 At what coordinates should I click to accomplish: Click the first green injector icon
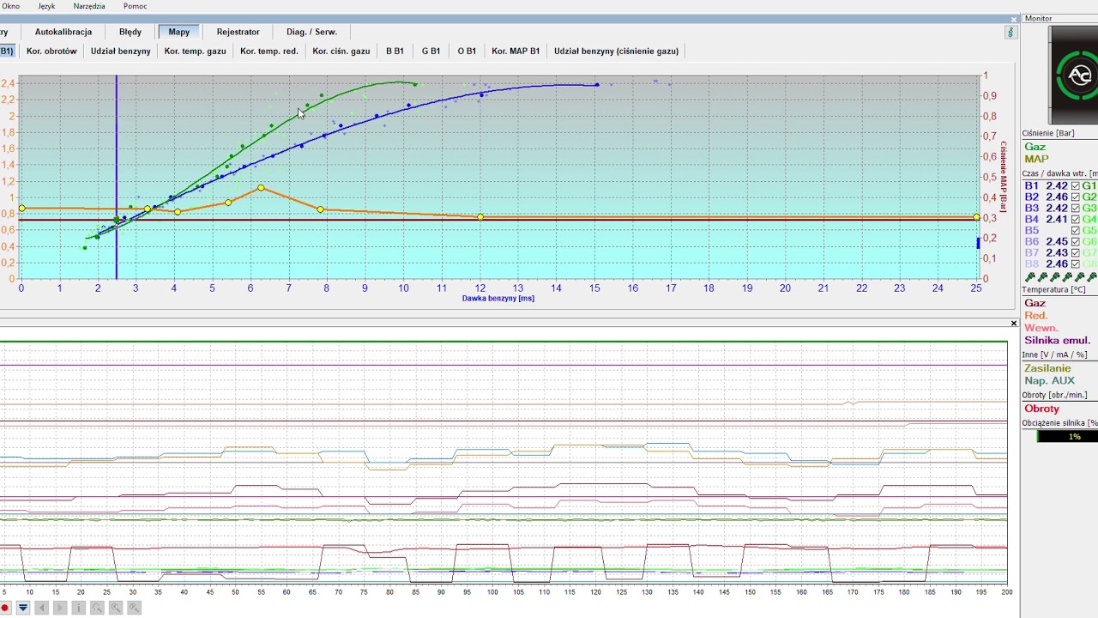coord(1030,277)
